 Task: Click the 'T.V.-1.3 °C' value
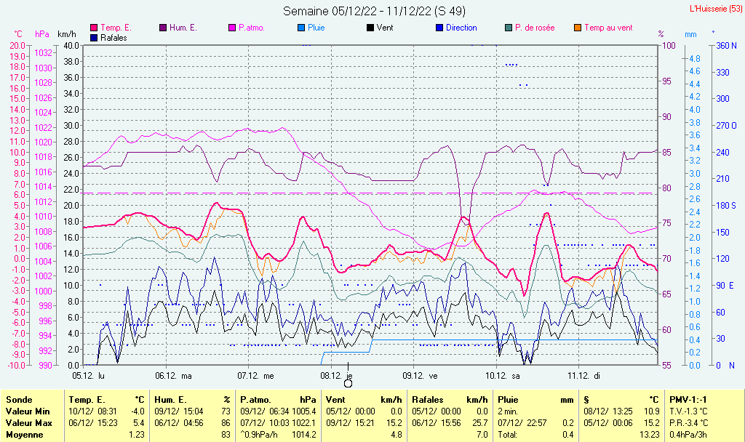688,411
